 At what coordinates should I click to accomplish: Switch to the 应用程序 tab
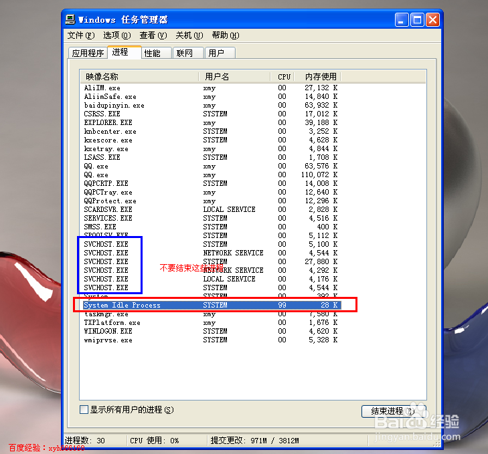tap(88, 53)
